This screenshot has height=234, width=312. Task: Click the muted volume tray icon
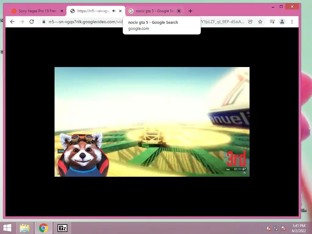[269, 228]
